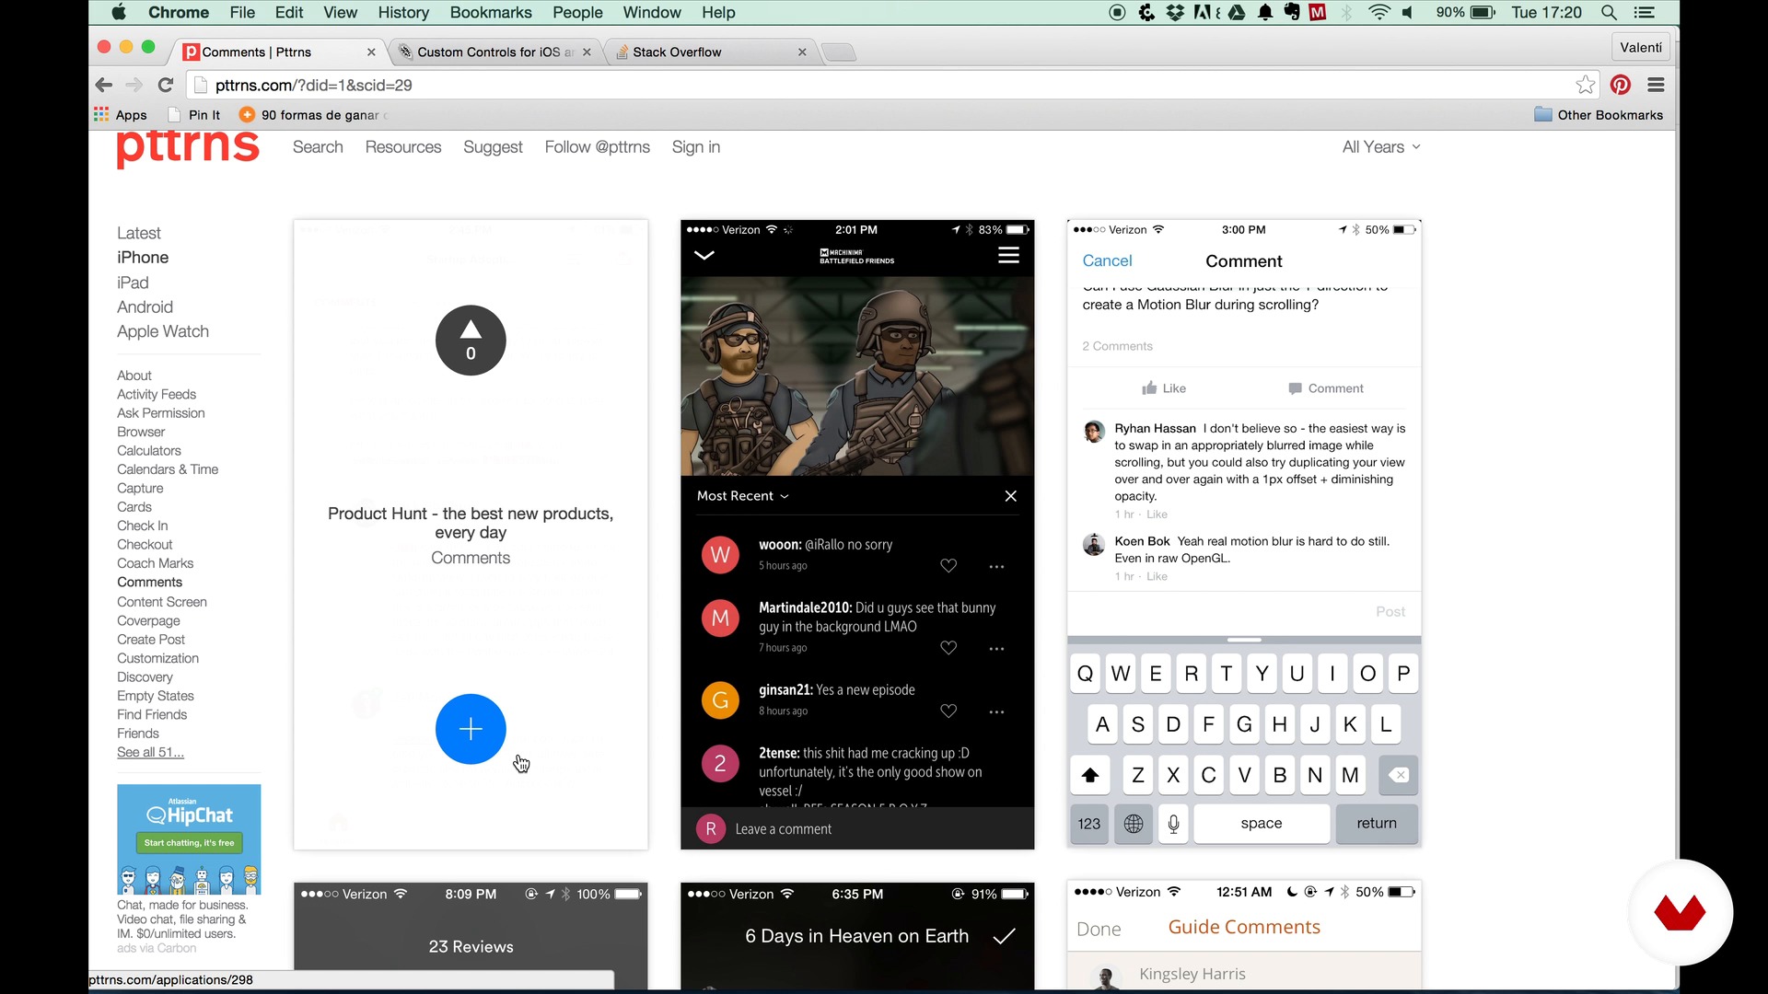Image resolution: width=1768 pixels, height=994 pixels.
Task: Click the volume speaker icon in menu bar
Action: (1408, 13)
